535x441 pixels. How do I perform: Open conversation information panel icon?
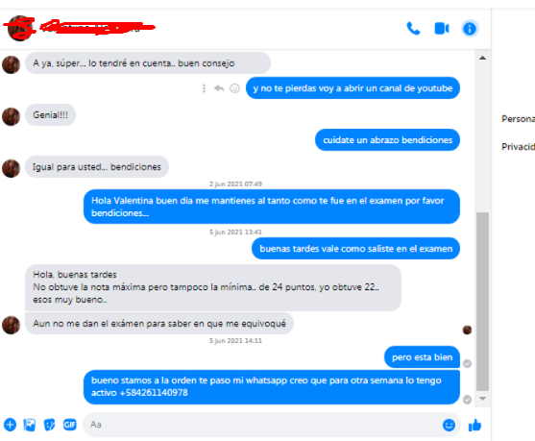coord(470,29)
